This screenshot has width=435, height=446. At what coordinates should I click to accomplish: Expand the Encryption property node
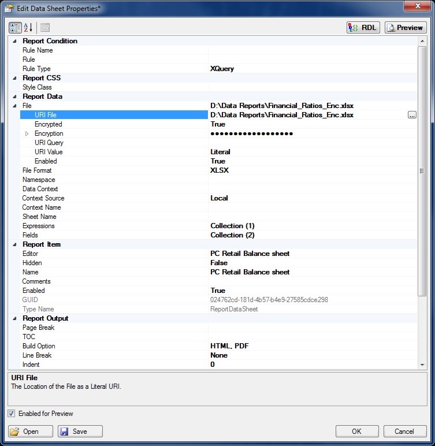(27, 133)
